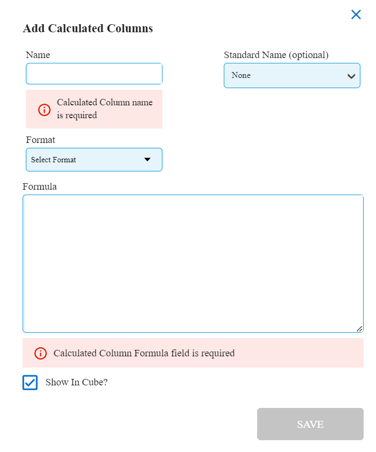Open the Standard Name dropdown showing None
Viewport: 376px width, 452px height.
[292, 76]
